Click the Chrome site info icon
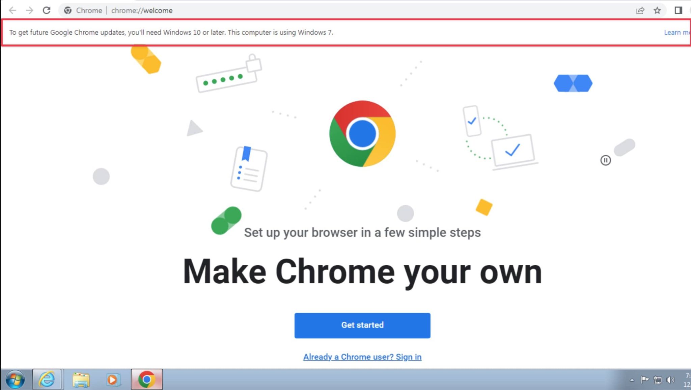 click(x=68, y=10)
